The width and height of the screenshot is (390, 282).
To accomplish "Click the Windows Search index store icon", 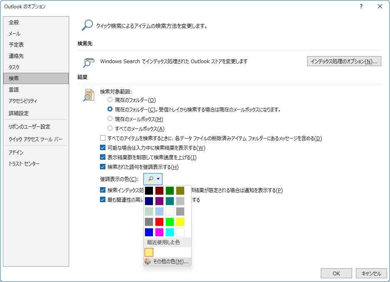I will click(x=89, y=63).
